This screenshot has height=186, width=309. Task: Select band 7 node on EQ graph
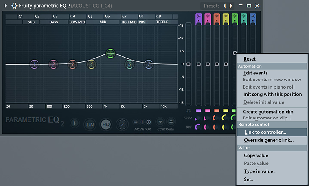pos(149,64)
